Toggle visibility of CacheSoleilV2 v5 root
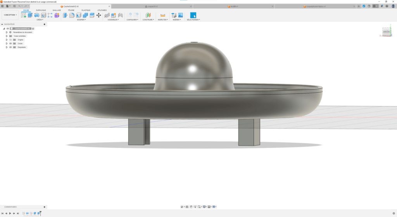397x217 pixels. [8, 29]
